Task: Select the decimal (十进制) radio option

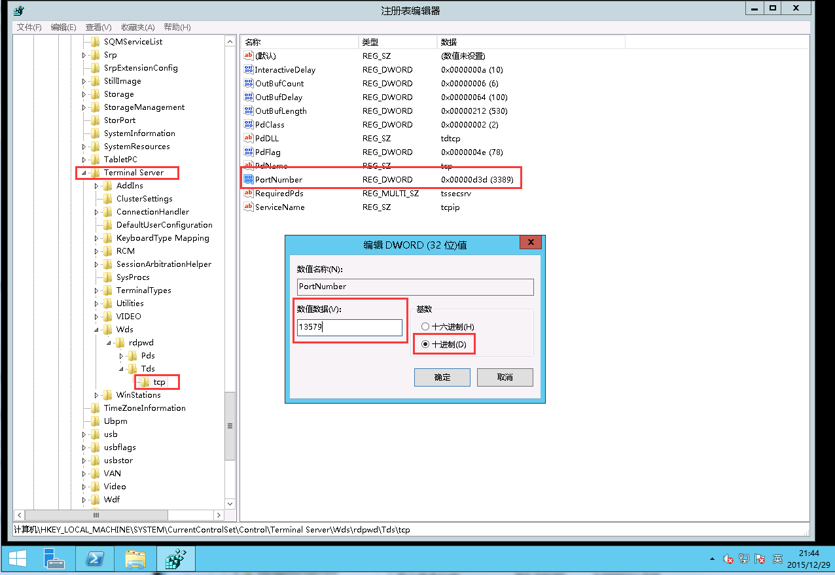Action: pyautogui.click(x=425, y=344)
